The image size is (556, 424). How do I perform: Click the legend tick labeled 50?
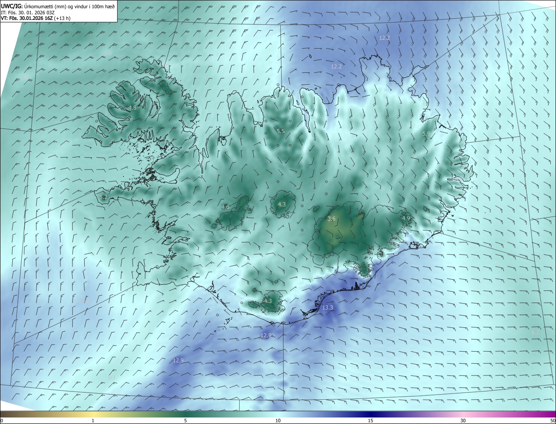(553, 421)
